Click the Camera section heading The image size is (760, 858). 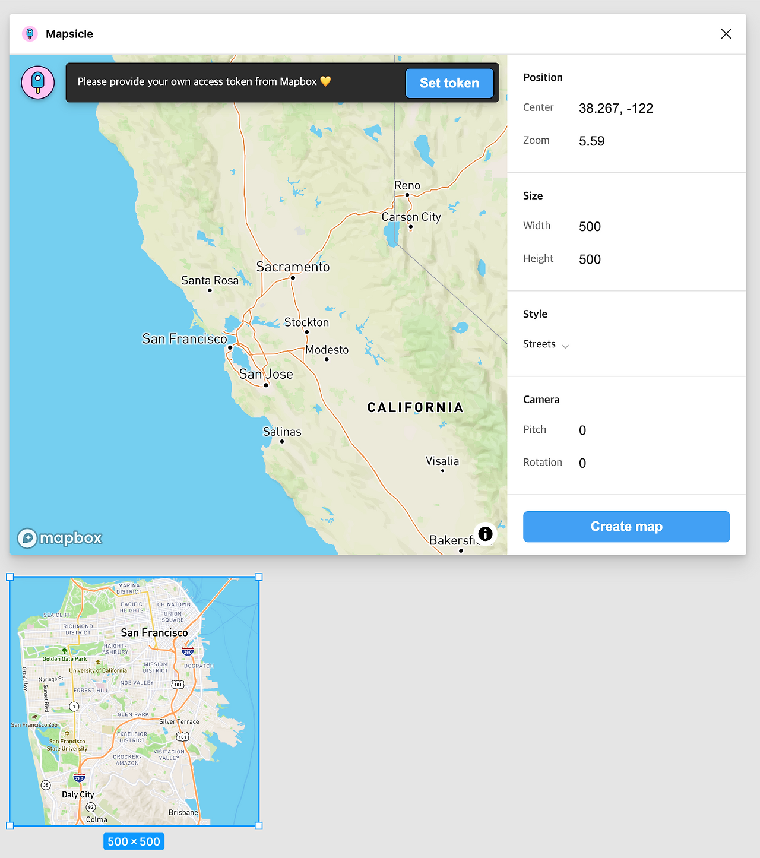[x=541, y=400]
